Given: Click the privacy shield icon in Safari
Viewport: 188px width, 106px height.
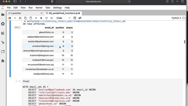Looking at the screenshot, I should 52,1.
